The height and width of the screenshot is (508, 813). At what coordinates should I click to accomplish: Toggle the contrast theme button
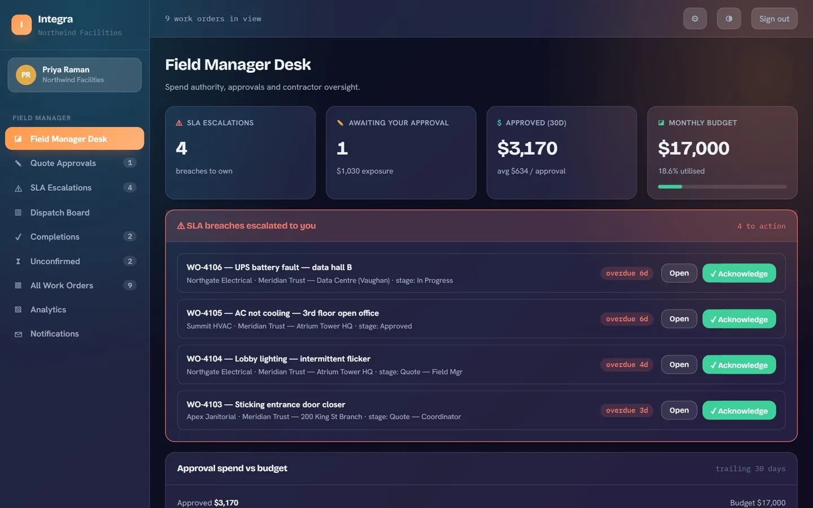(x=729, y=19)
